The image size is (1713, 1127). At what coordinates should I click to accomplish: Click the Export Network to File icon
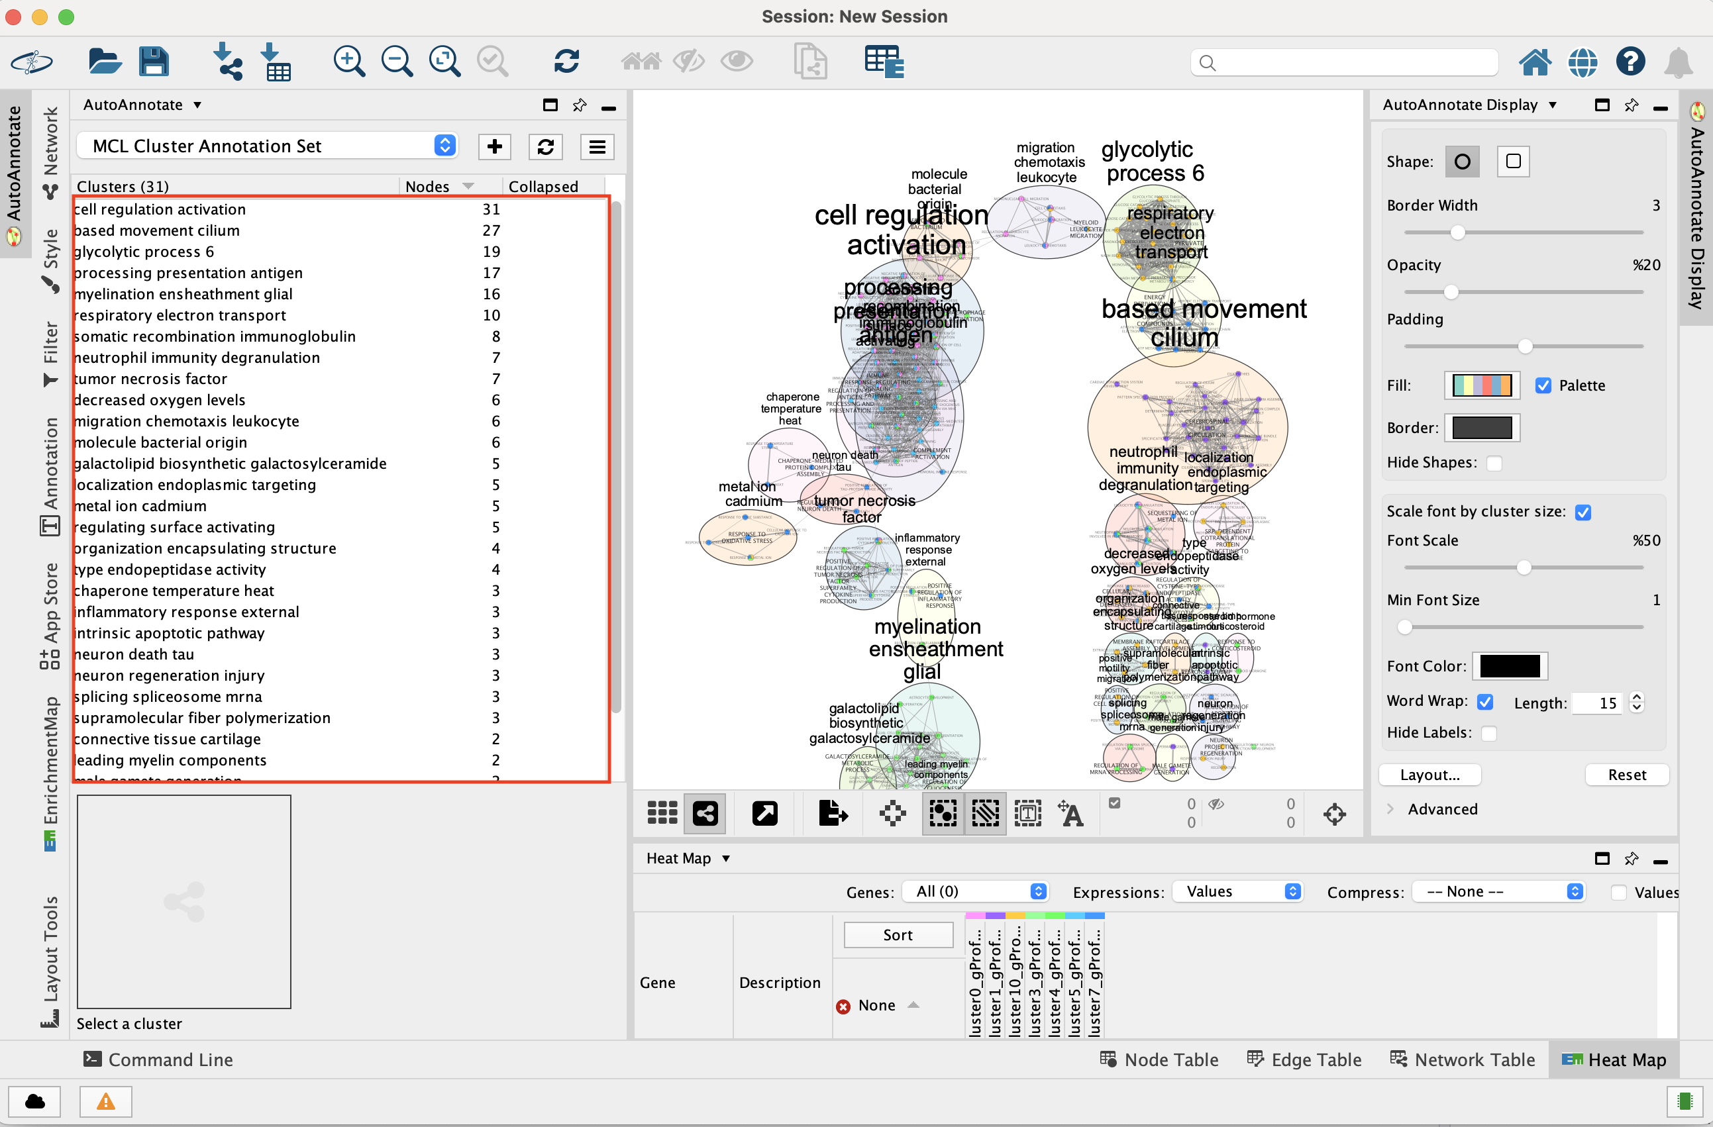[x=833, y=814]
